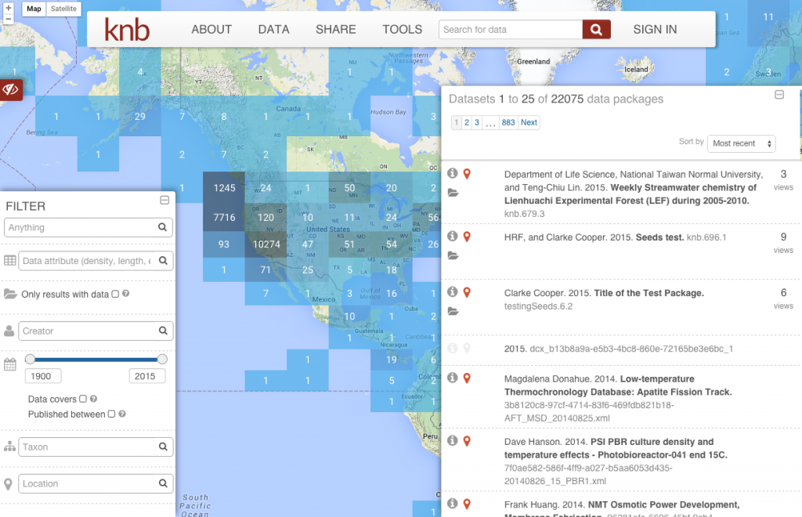
Task: Collapse the FILTER panel
Action: click(164, 201)
